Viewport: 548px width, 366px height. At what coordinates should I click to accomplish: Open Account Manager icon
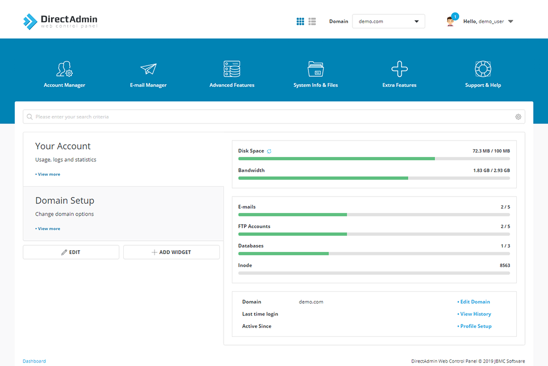(x=64, y=69)
